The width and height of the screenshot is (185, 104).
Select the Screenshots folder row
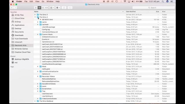coord(104,89)
